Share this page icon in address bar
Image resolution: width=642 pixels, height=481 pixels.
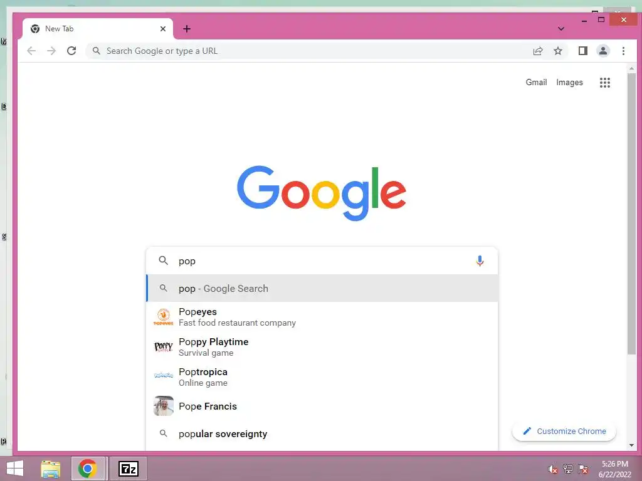pos(537,51)
